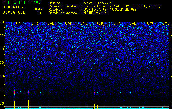
Task: Click the 1.0 frequency axis label
Action: tap(2, 49)
